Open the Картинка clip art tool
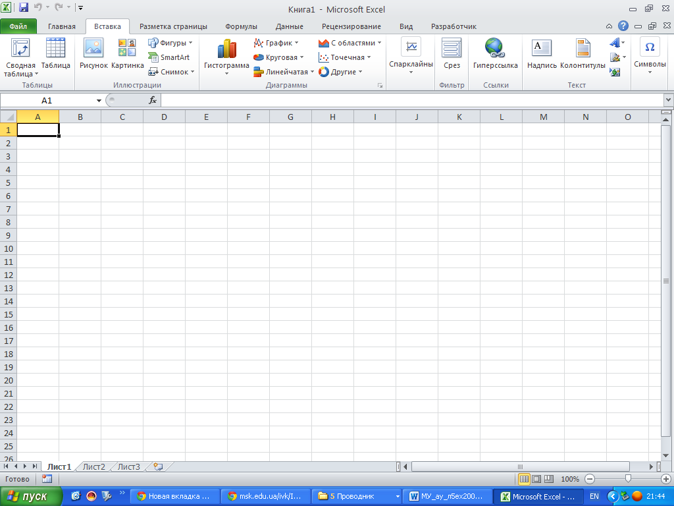Screen dimensions: 674x506 [127, 53]
